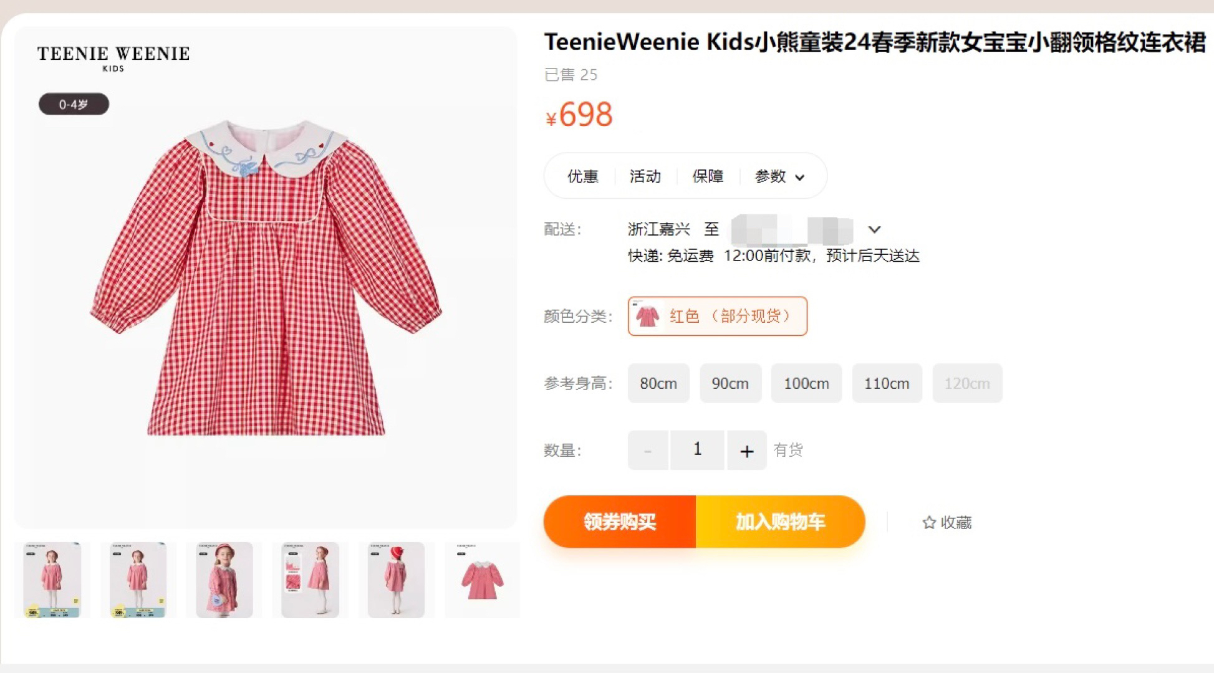The image size is (1214, 673).
Task: Click the quantity input field
Action: pos(697,450)
